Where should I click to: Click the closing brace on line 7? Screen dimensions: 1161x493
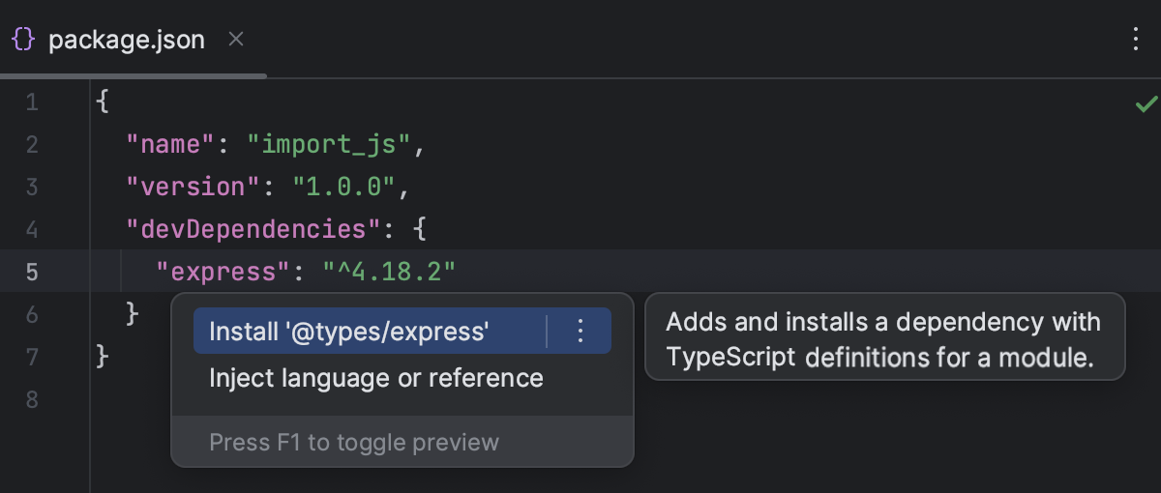pyautogui.click(x=103, y=358)
